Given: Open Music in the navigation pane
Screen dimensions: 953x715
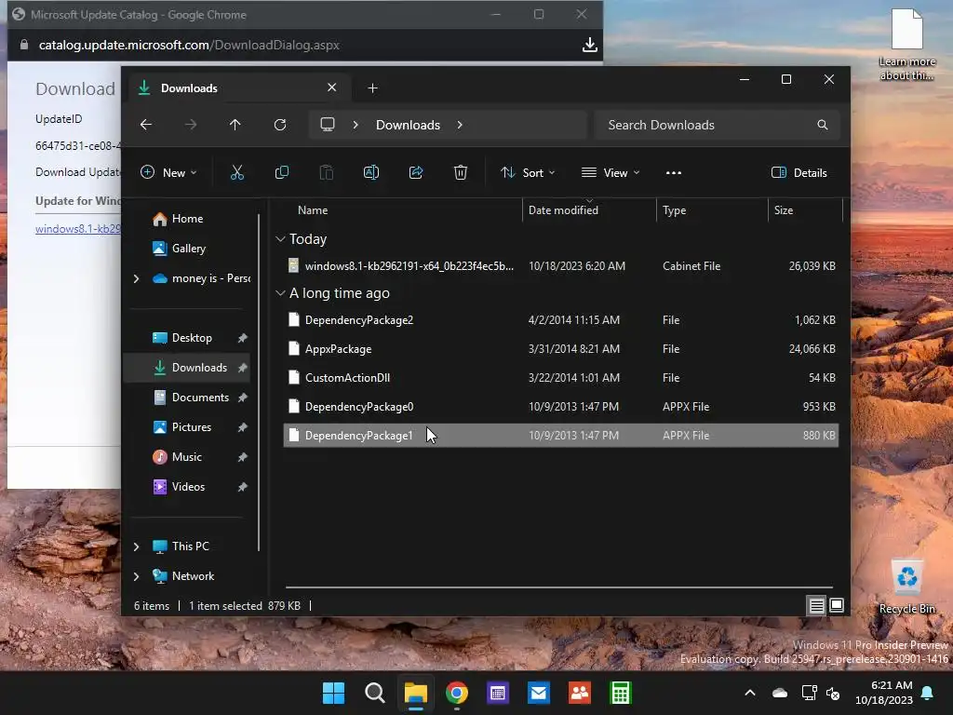Looking at the screenshot, I should [188, 457].
